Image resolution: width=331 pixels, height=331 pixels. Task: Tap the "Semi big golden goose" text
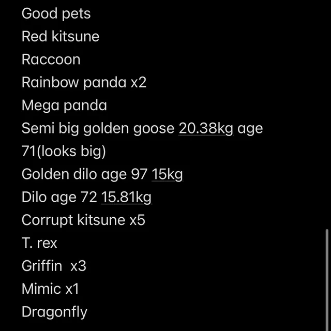(98, 128)
